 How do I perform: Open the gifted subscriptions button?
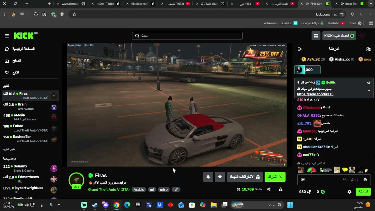(245, 177)
